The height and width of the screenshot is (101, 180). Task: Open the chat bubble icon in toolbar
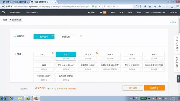(x=159, y=6)
